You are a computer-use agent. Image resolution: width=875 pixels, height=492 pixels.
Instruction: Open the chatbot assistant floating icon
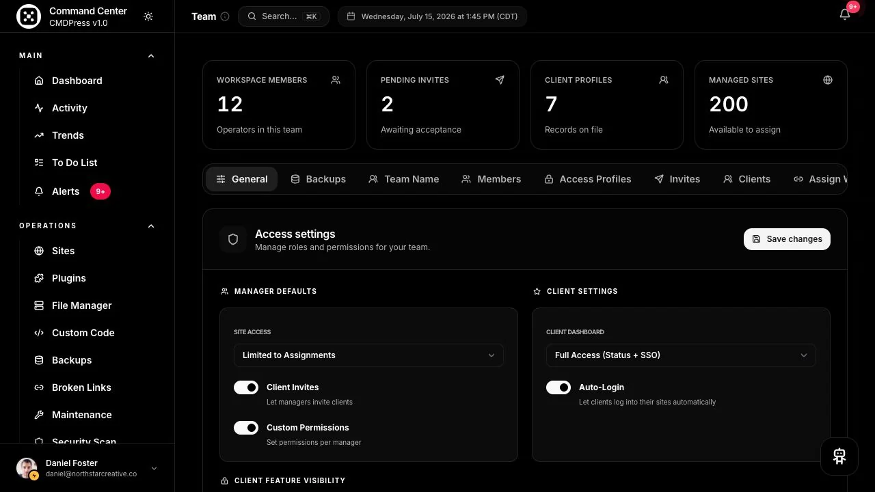[839, 456]
